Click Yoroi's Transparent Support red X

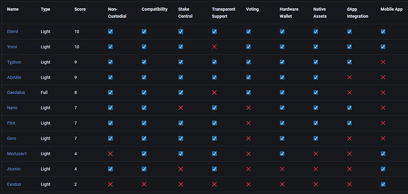point(214,47)
